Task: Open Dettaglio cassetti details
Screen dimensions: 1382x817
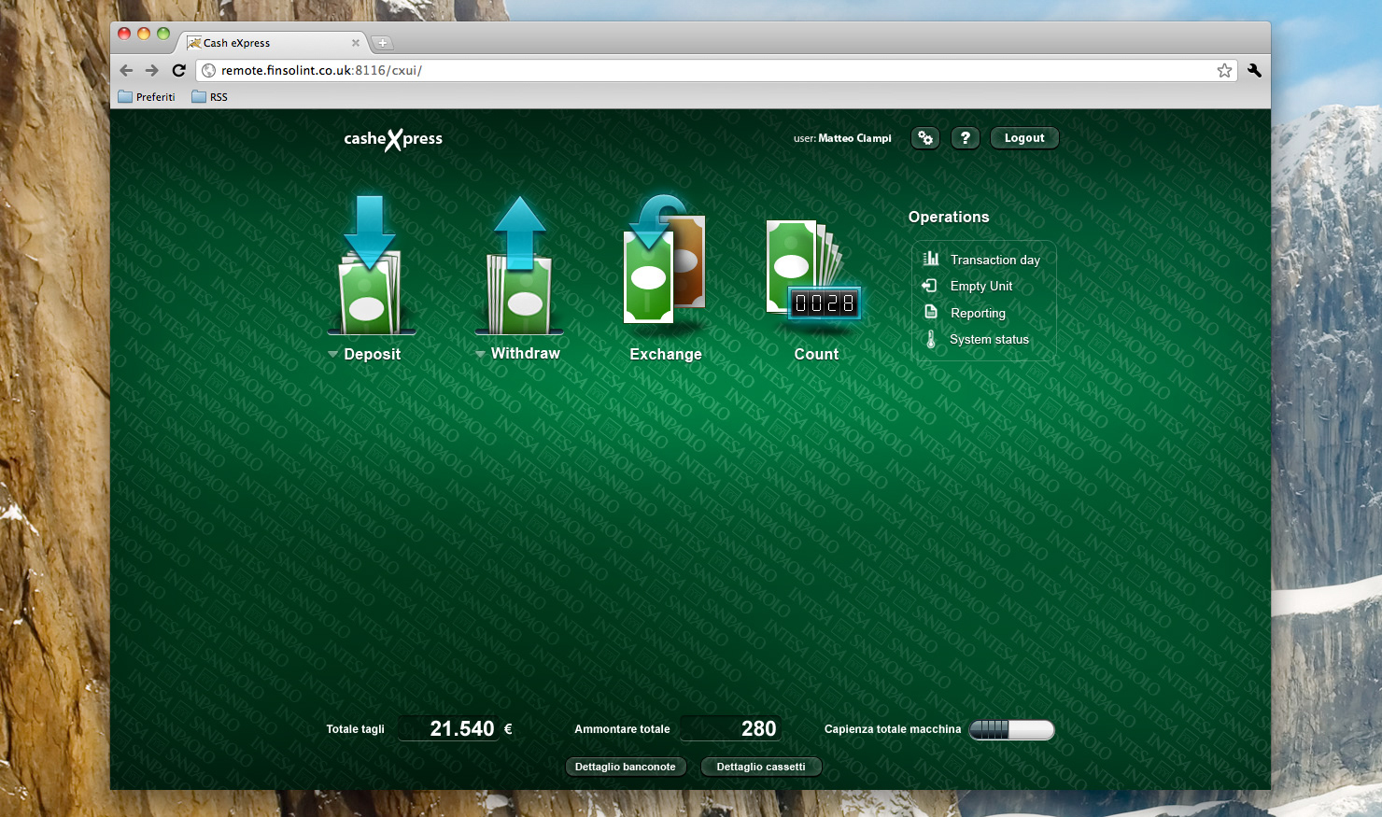Action: click(x=761, y=767)
